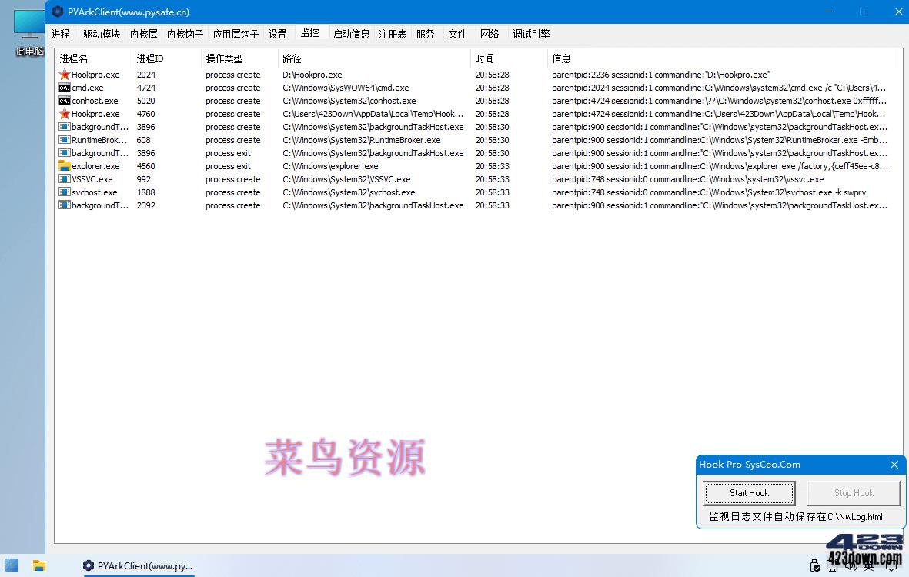Switch to the 进程 tab
The width and height of the screenshot is (909, 577).
(x=60, y=34)
